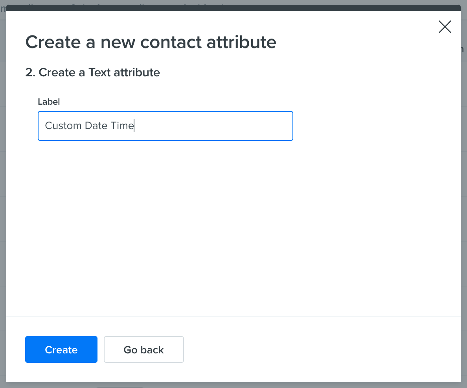Click the 'Create a new contact attribute' heading
This screenshot has width=467, height=388.
click(x=151, y=42)
